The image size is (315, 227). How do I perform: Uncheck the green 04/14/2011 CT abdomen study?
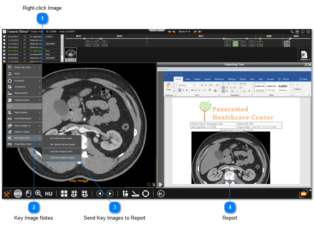pyautogui.click(x=4, y=51)
